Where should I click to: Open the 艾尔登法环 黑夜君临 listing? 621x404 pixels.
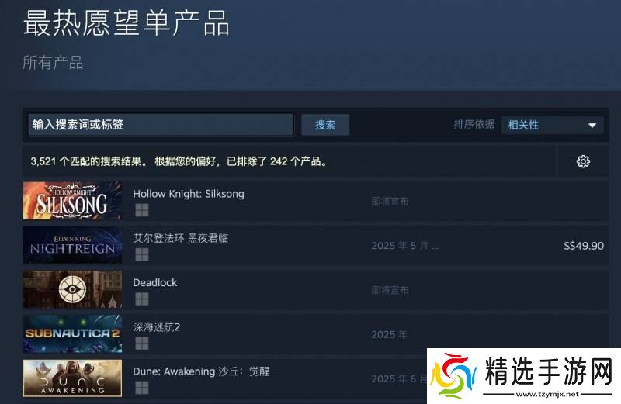click(x=181, y=238)
